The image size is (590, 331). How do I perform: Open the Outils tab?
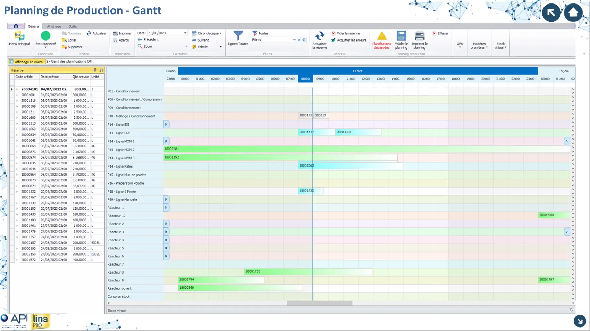click(73, 26)
